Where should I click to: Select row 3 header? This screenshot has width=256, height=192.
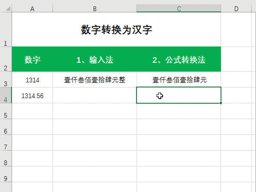tap(6, 79)
